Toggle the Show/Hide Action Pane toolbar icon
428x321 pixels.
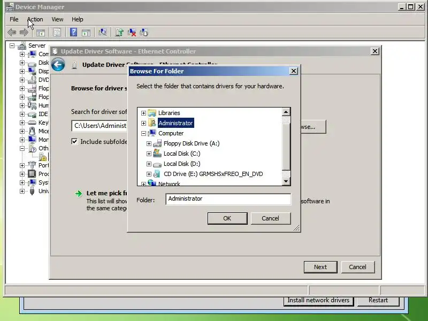click(x=86, y=33)
